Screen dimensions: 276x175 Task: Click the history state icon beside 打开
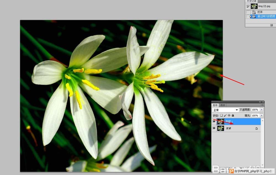[x=254, y=12]
